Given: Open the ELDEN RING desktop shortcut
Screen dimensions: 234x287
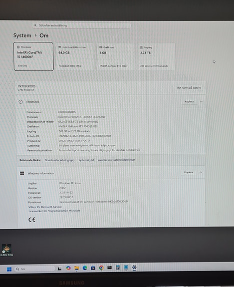Looking at the screenshot, I should [x=6, y=250].
